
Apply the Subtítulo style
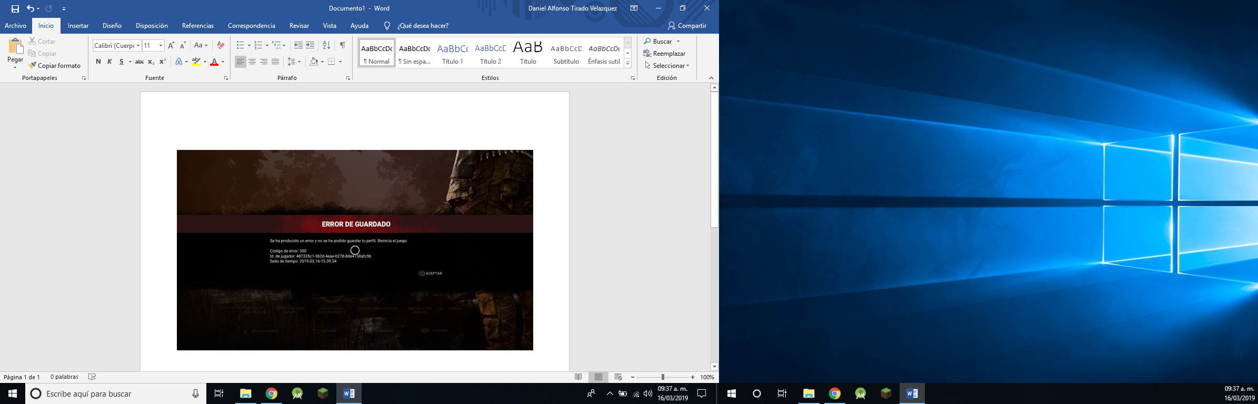pyautogui.click(x=566, y=53)
